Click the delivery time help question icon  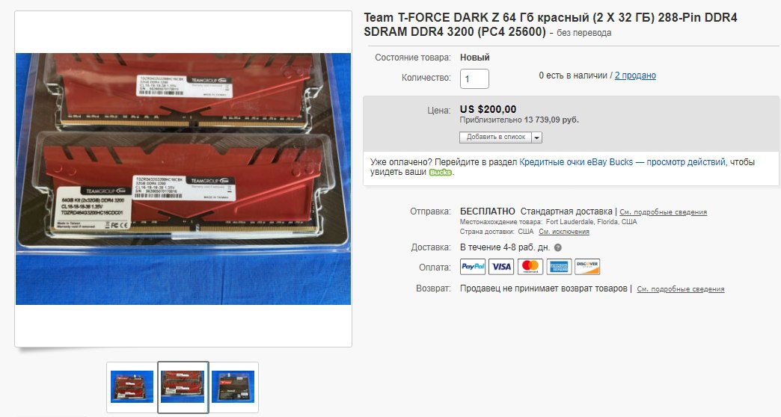(x=558, y=248)
